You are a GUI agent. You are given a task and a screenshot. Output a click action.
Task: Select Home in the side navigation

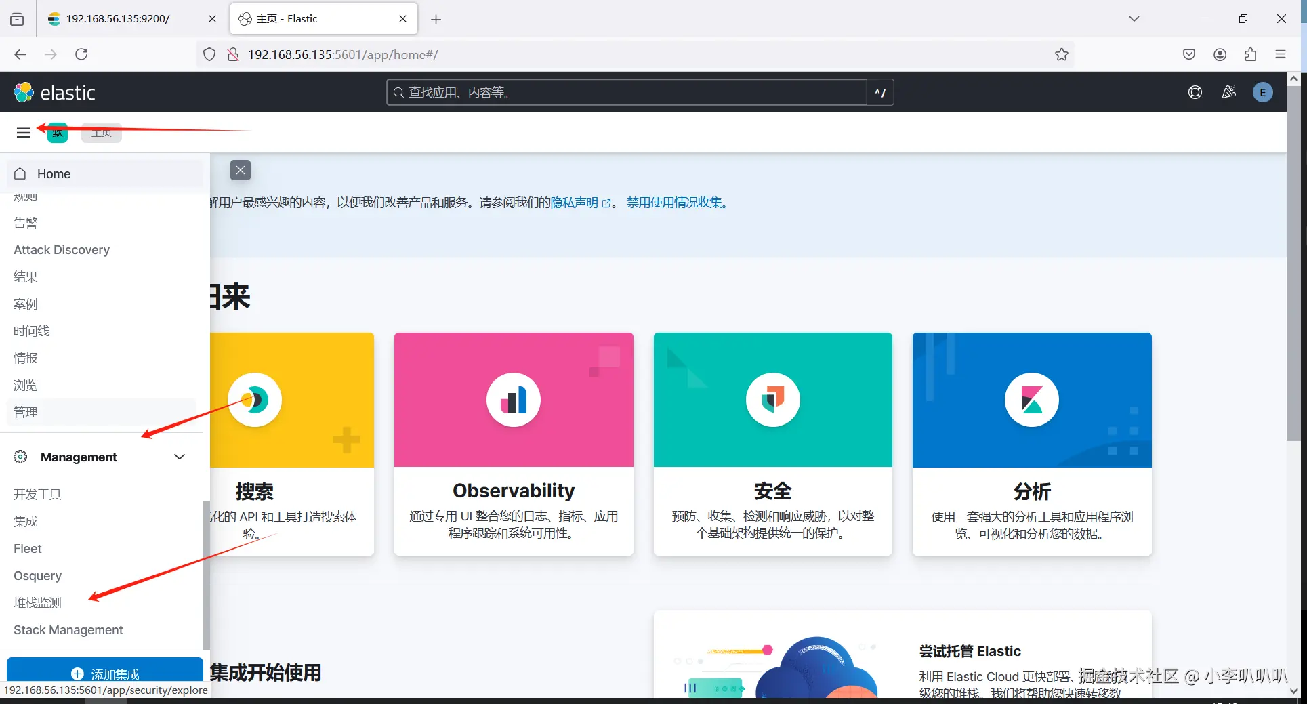point(105,174)
